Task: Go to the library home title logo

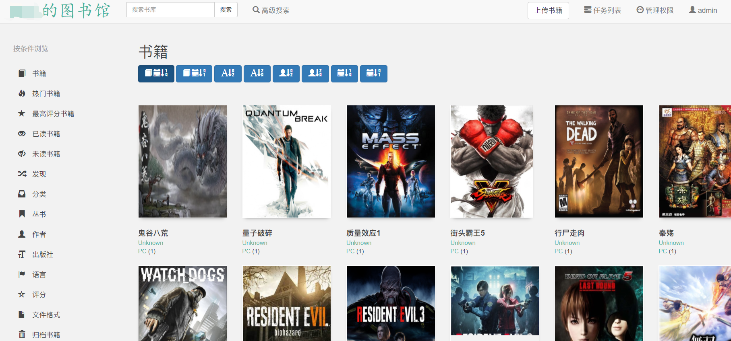Action: point(60,10)
